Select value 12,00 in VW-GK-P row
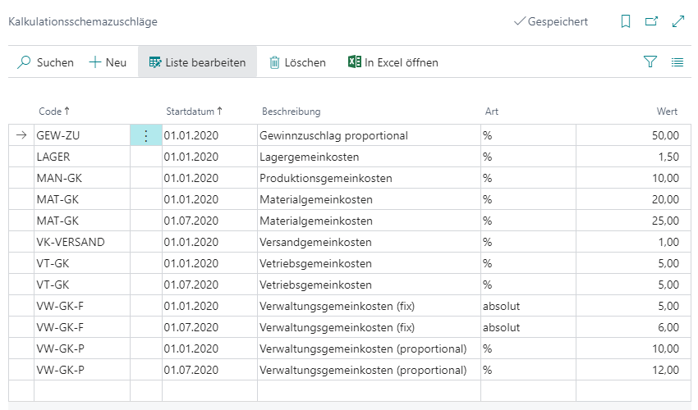The image size is (698, 410). coord(633,370)
